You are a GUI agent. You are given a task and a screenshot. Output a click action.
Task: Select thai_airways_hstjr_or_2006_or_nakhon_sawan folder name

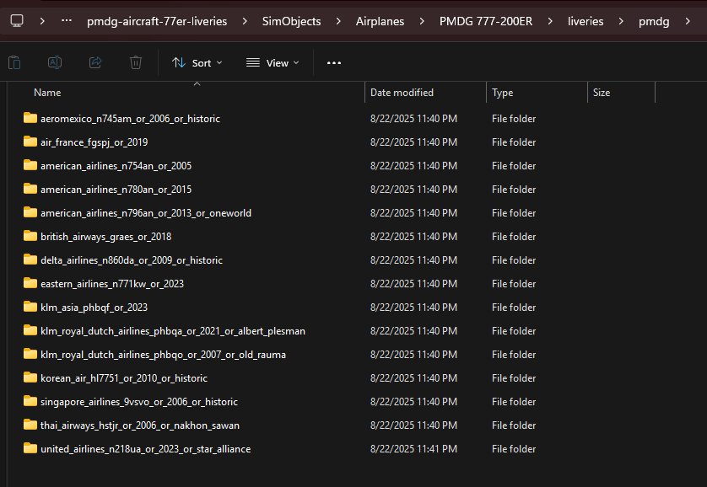tap(140, 425)
